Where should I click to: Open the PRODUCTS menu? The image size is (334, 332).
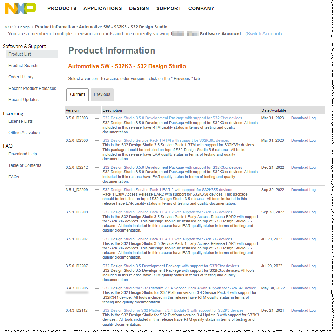tap(62, 8)
